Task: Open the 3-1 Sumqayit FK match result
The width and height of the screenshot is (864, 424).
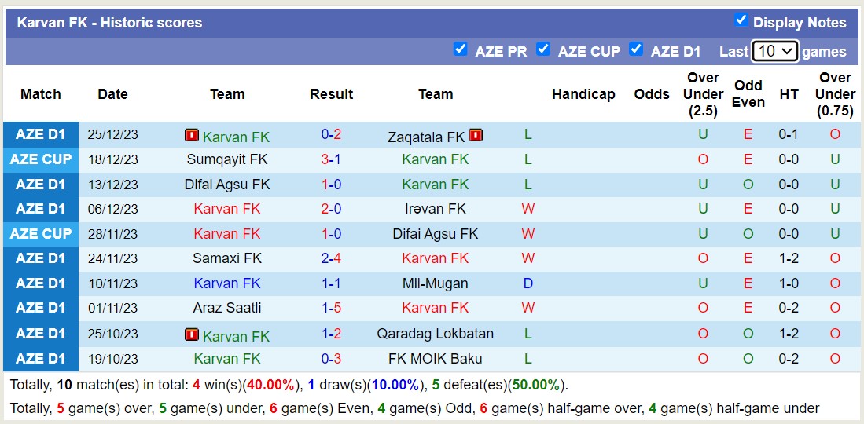Action: coord(331,159)
